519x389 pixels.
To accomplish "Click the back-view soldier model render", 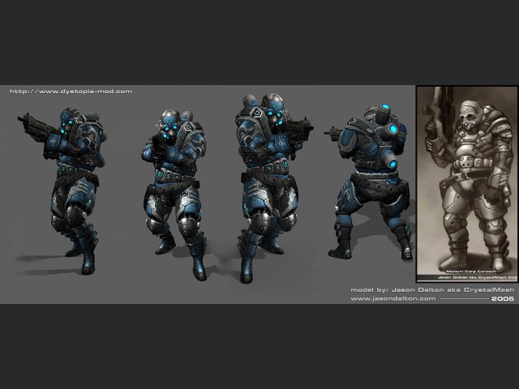I will pos(369,182).
